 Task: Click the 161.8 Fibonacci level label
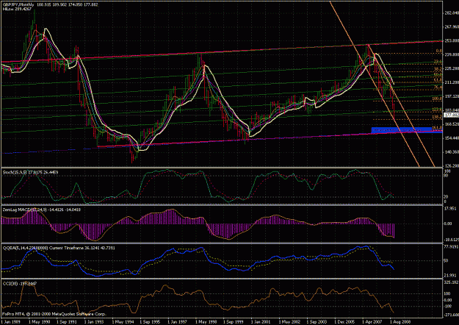point(437,128)
